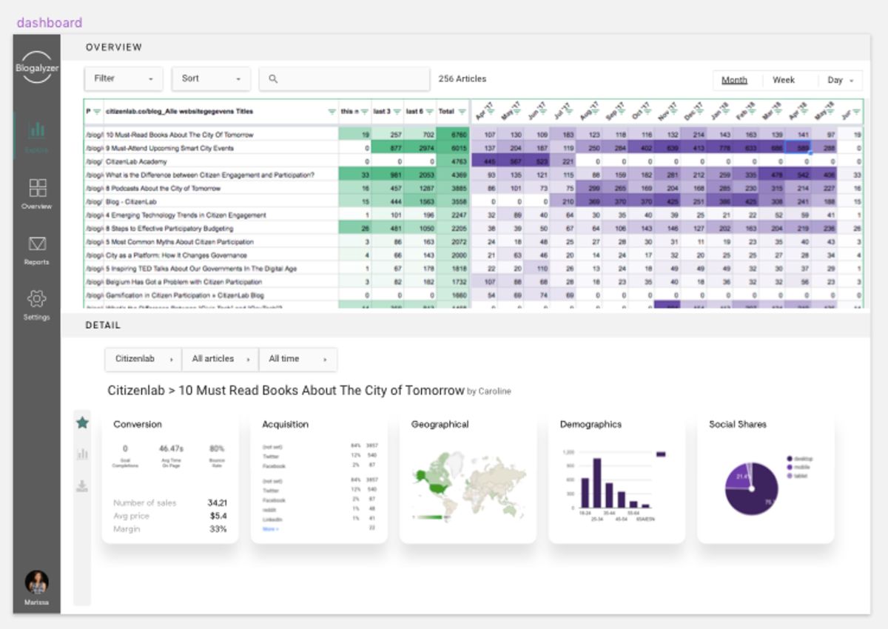The height and width of the screenshot is (629, 888).
Task: Click the desktop legend swatch in Social Shares
Action: [x=790, y=459]
